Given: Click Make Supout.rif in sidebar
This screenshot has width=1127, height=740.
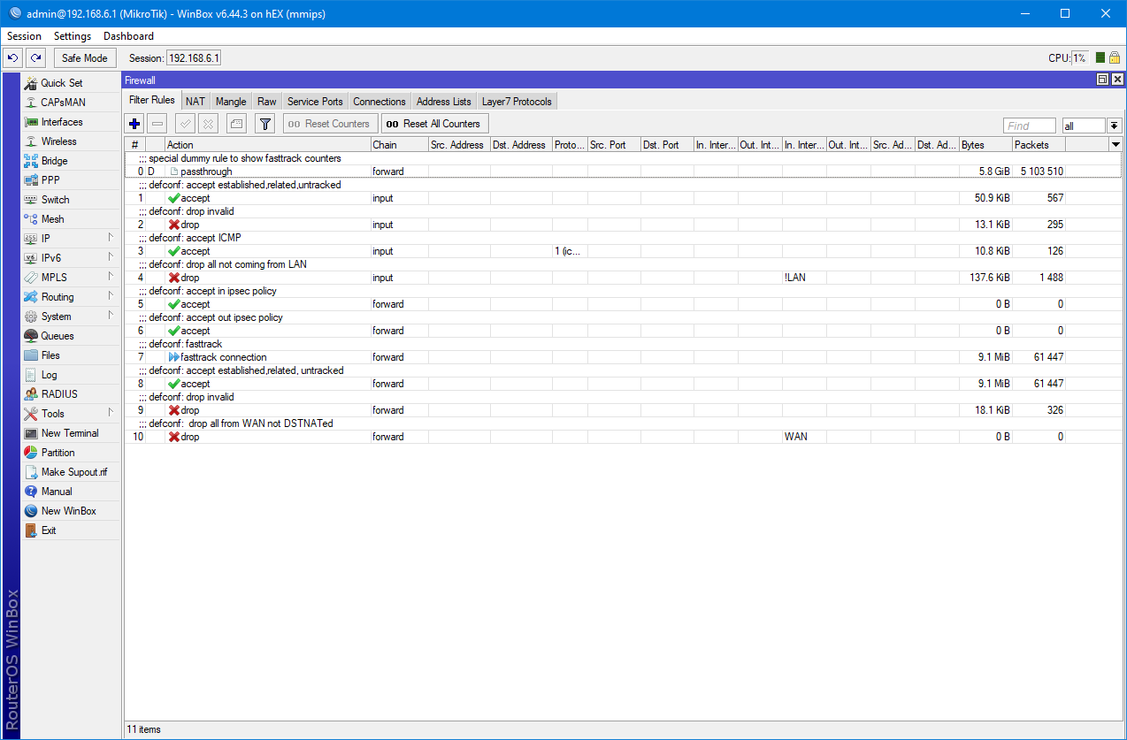Looking at the screenshot, I should click(70, 472).
